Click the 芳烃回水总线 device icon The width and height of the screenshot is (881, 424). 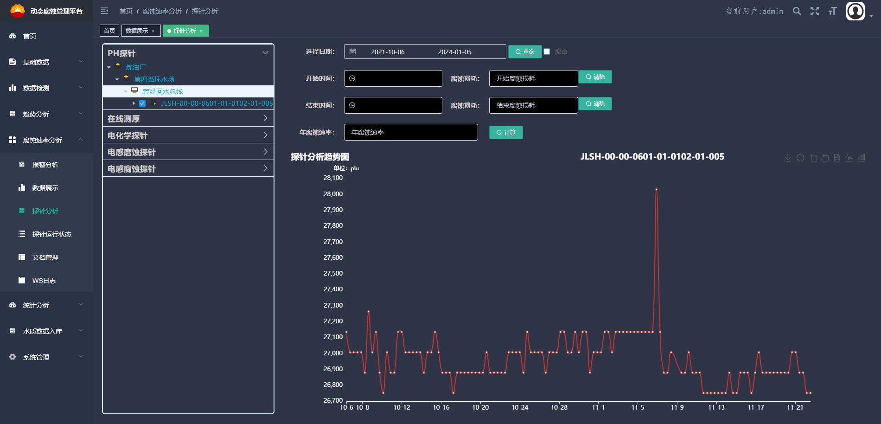134,90
